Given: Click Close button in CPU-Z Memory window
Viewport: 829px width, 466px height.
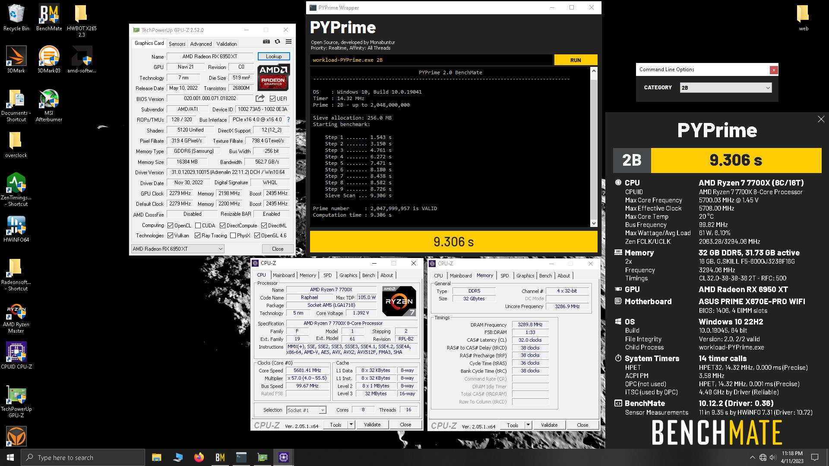Looking at the screenshot, I should point(582,425).
